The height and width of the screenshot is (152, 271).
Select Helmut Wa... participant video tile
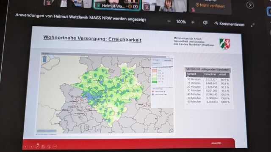117,5
